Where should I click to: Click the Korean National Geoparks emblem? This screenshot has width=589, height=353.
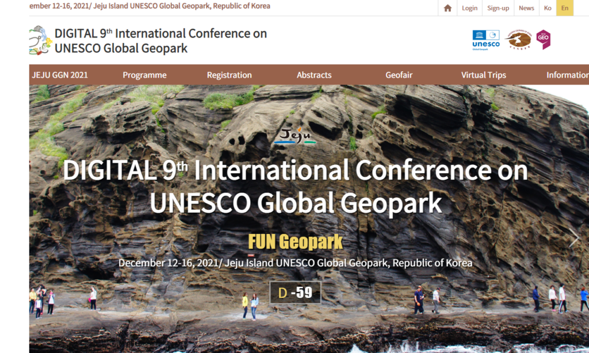[519, 40]
